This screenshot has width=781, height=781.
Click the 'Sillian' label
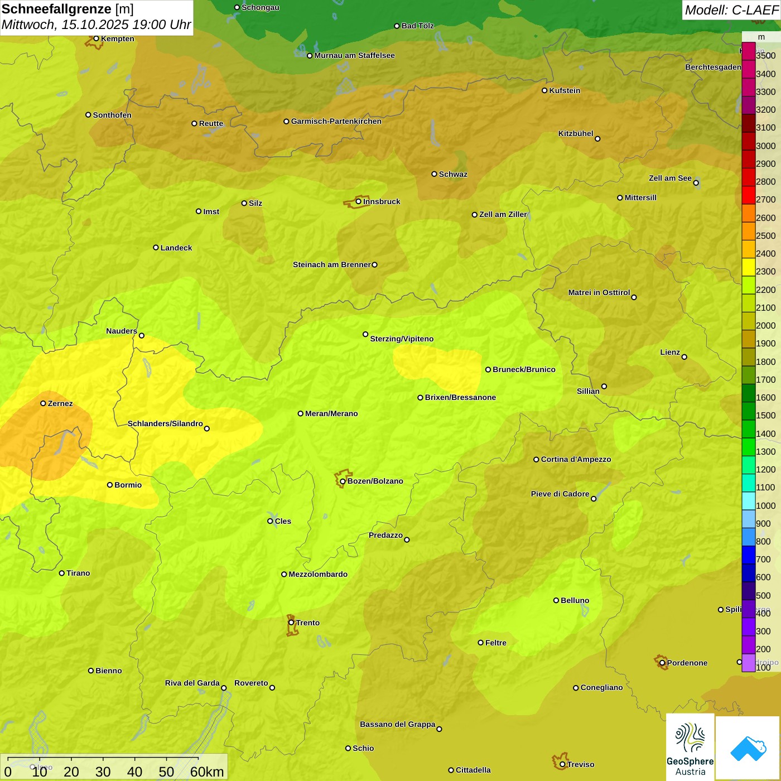[x=588, y=391]
